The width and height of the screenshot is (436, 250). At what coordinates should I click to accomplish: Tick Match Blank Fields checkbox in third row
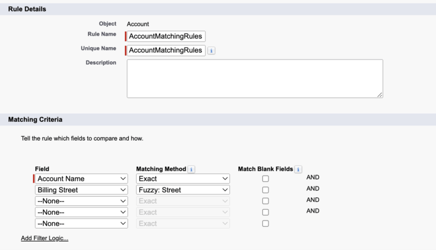click(266, 201)
